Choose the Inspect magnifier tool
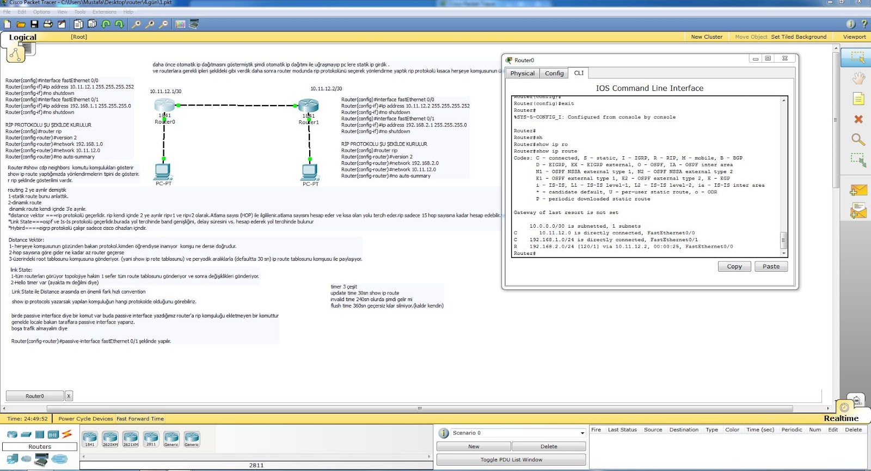The image size is (871, 471). coord(858,139)
